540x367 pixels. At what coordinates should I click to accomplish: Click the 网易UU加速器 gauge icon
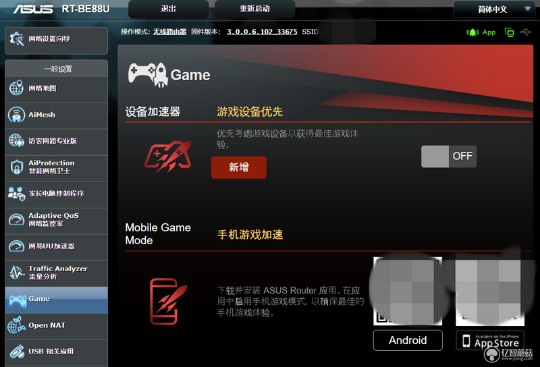pos(16,246)
